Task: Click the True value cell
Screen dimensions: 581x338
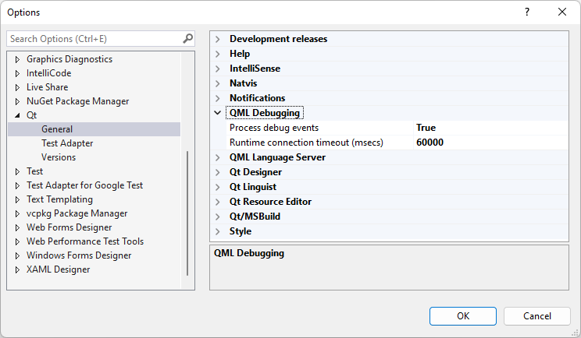Action: (491, 128)
